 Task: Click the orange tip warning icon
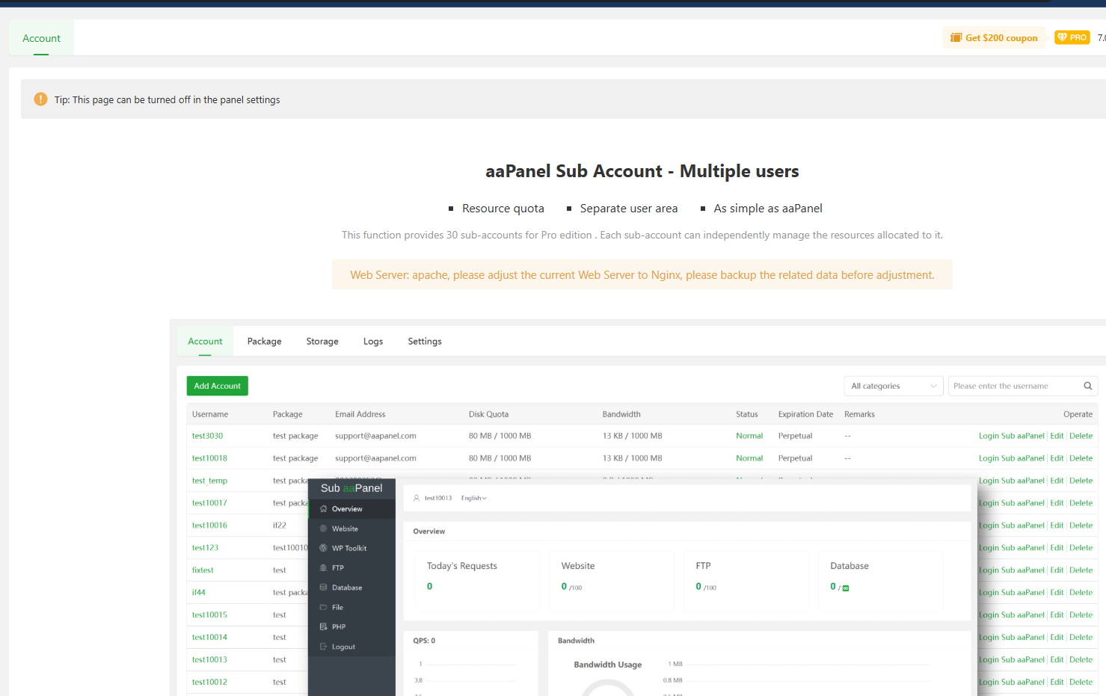click(x=41, y=99)
